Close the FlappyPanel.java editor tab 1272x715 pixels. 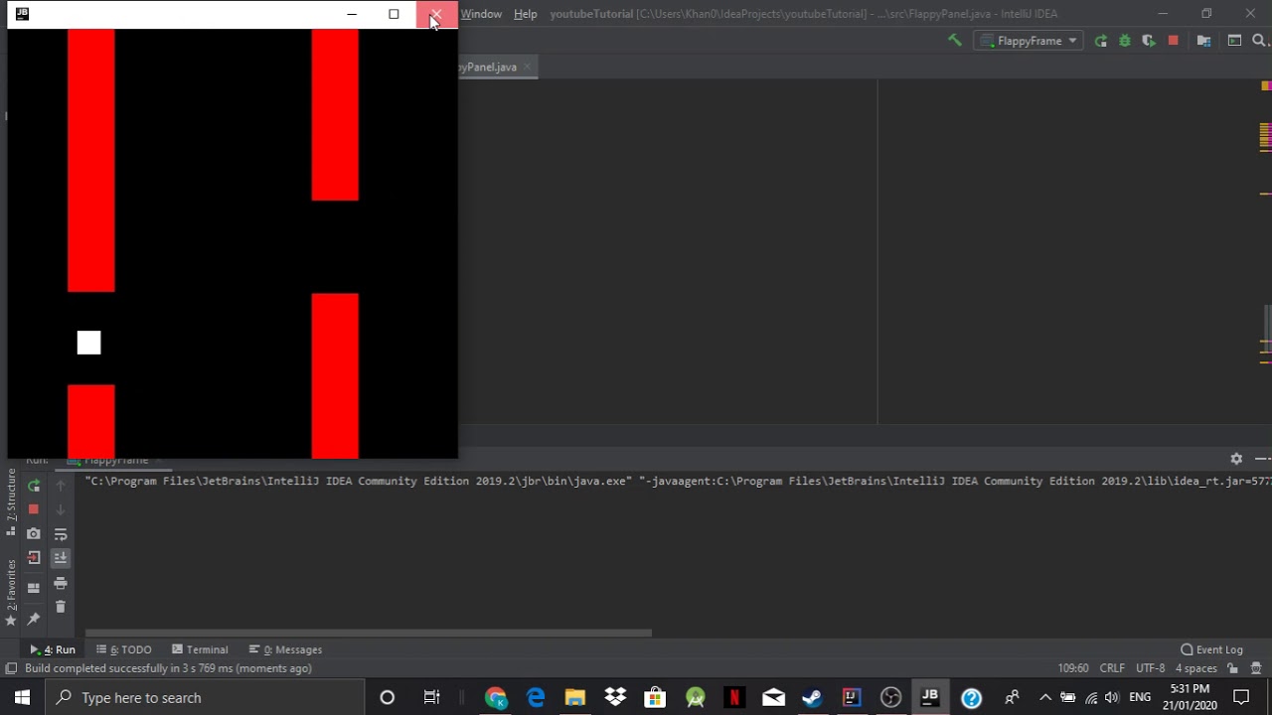point(528,67)
